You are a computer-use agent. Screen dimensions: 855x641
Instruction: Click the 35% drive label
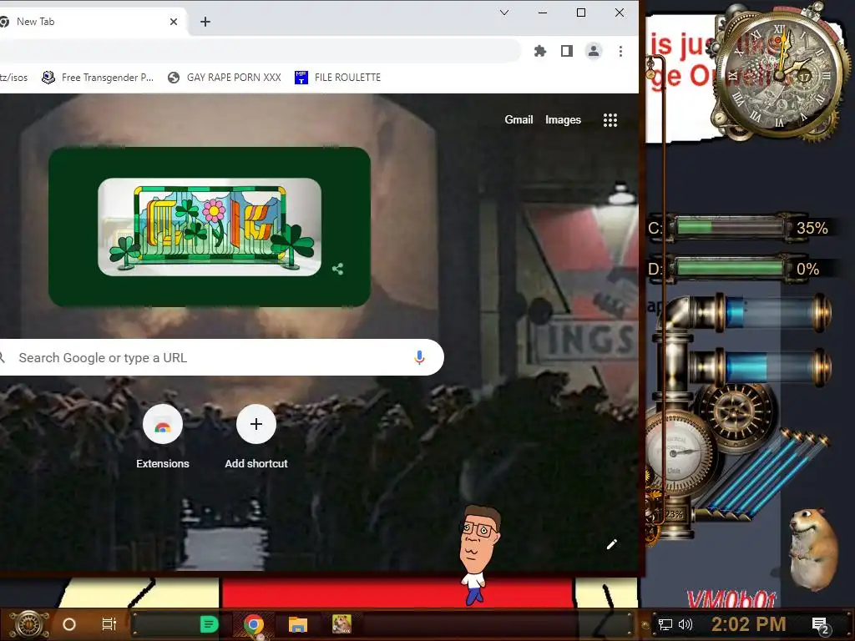[x=812, y=228]
